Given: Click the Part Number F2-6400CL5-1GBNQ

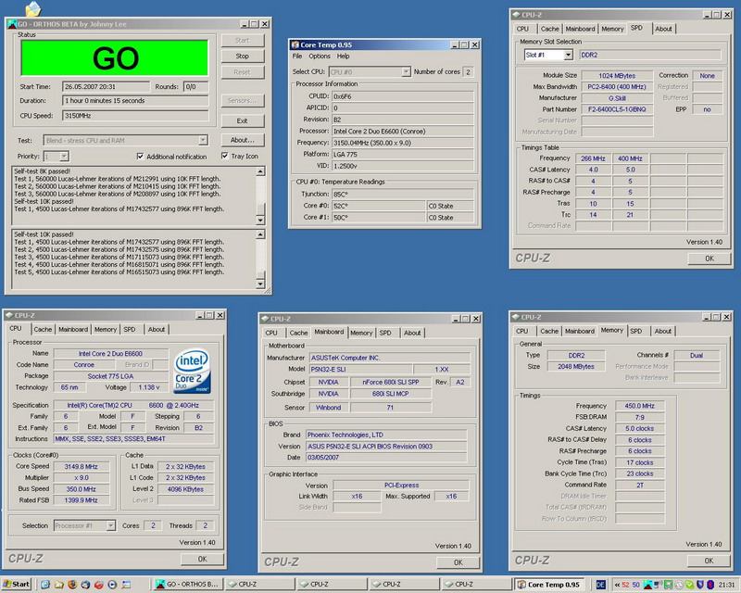Looking at the screenshot, I should 617,109.
